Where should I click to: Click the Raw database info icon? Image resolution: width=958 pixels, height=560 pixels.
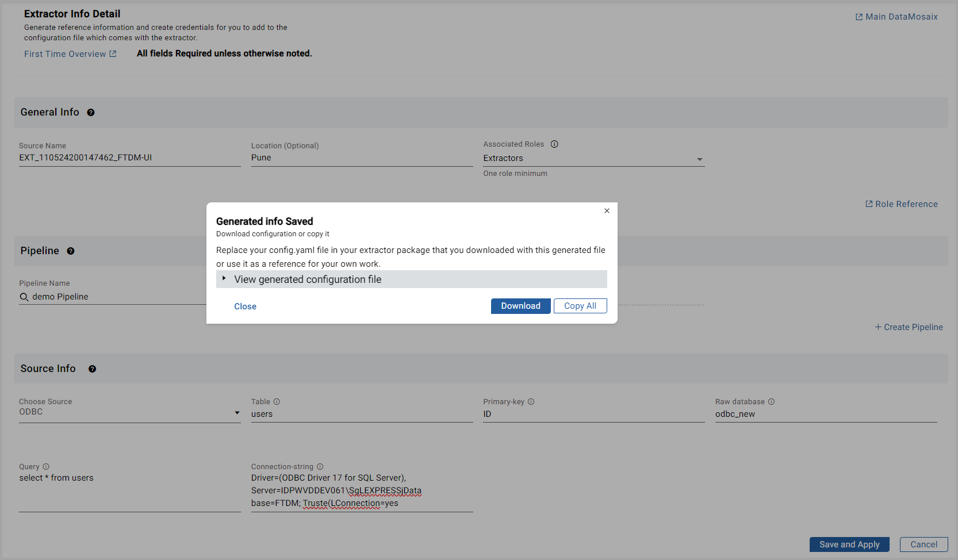(x=772, y=402)
